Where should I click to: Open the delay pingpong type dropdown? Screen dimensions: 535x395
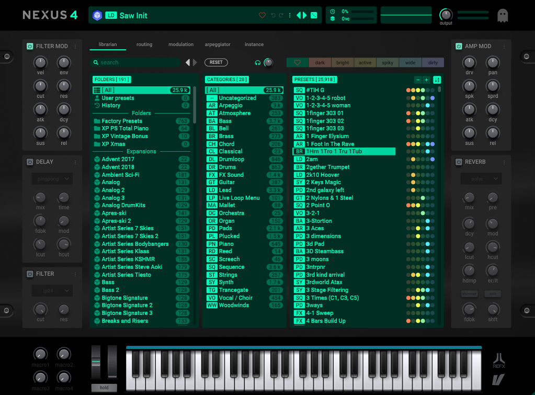(52, 179)
